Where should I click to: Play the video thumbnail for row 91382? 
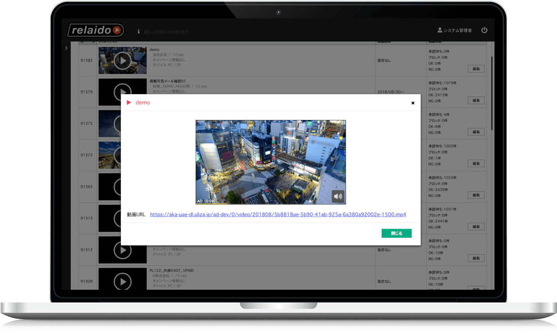click(122, 61)
